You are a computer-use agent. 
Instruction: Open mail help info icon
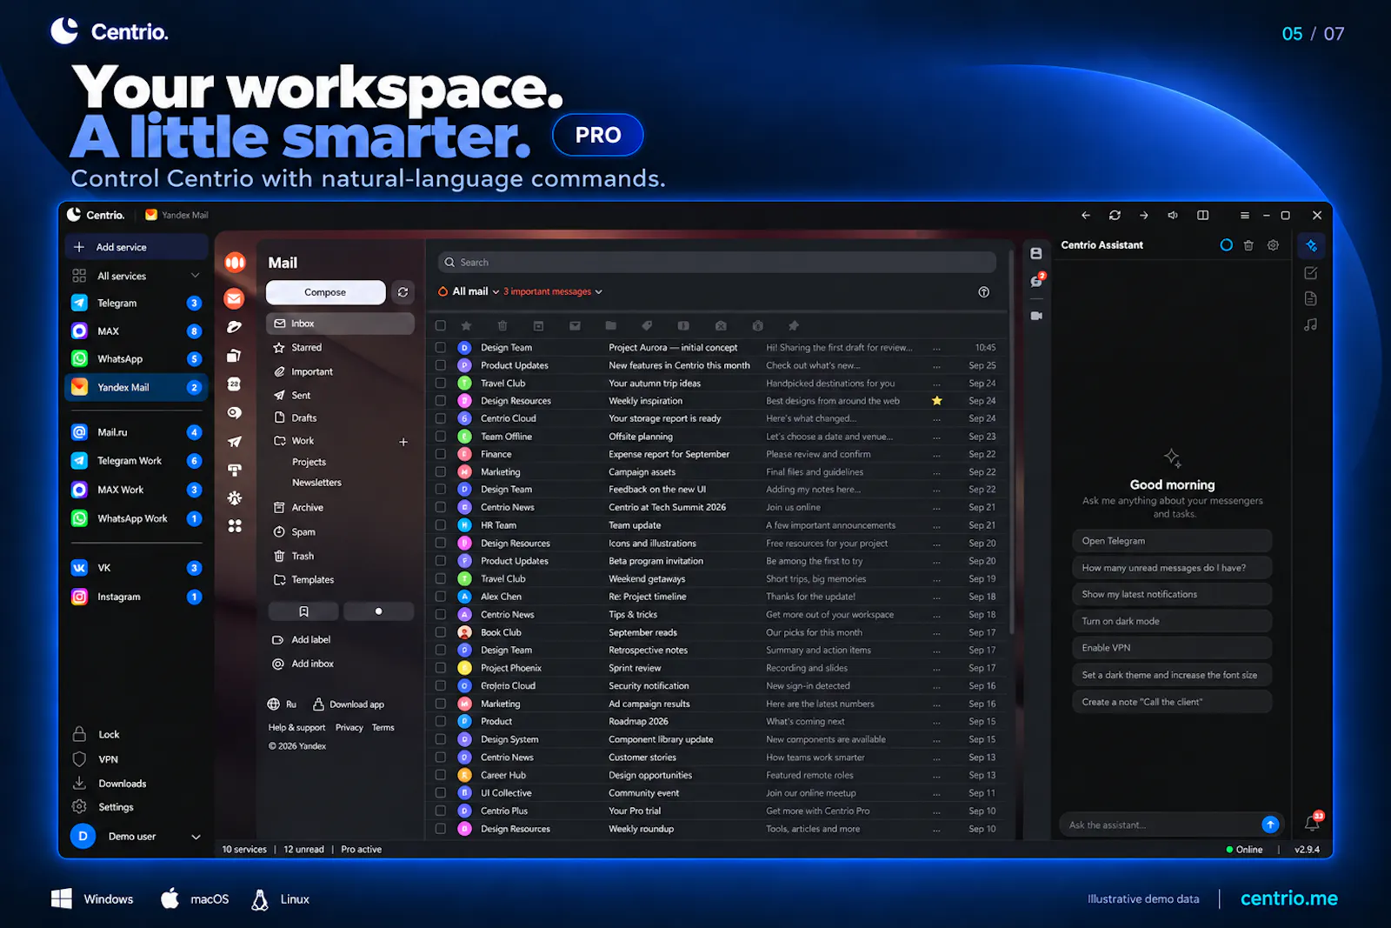coord(983,292)
